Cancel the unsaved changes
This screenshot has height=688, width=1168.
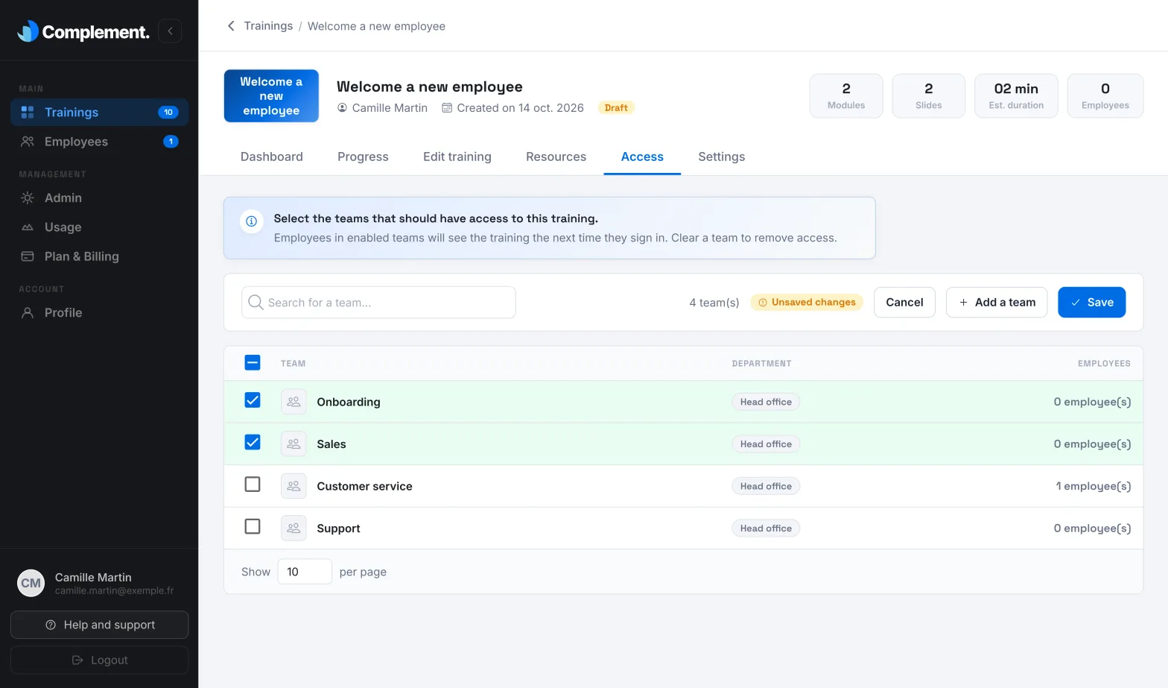point(904,302)
